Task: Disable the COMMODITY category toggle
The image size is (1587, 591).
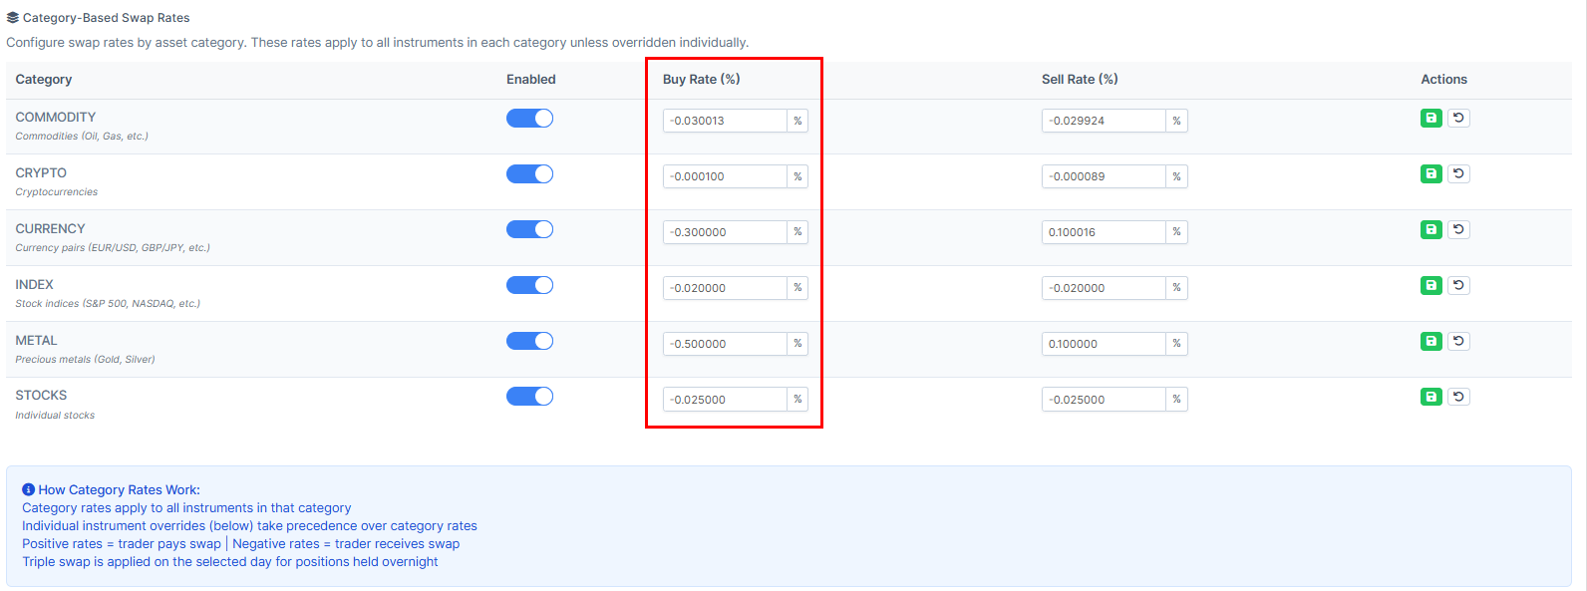Action: pos(529,119)
